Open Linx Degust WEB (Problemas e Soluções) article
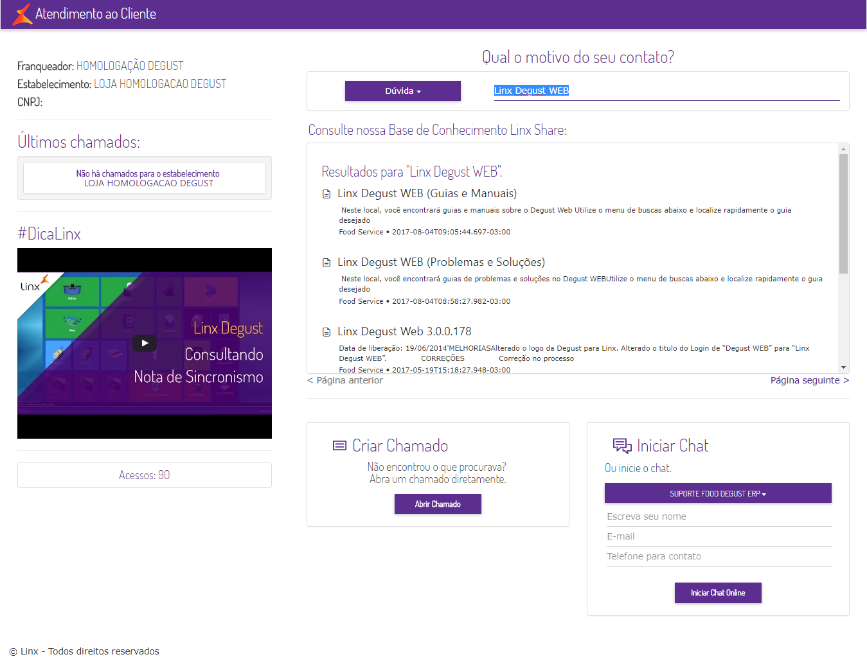 (441, 262)
